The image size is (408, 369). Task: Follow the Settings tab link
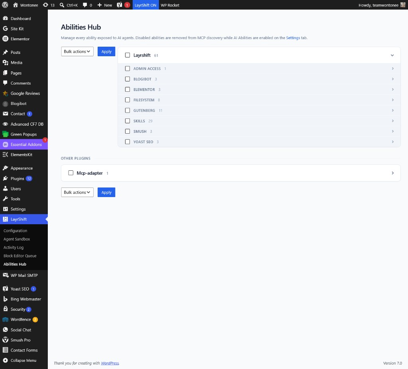coord(293,38)
